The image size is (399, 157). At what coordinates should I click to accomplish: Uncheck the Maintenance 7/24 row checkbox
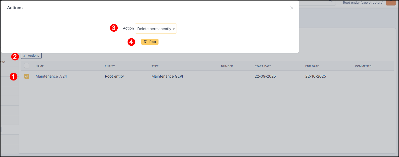pyautogui.click(x=27, y=76)
